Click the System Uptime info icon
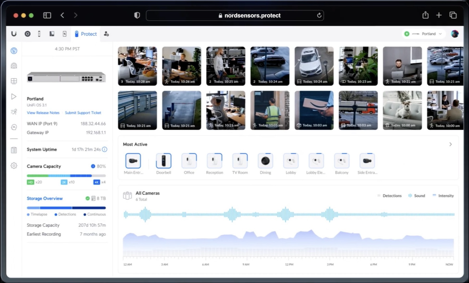469x283 pixels. point(104,150)
